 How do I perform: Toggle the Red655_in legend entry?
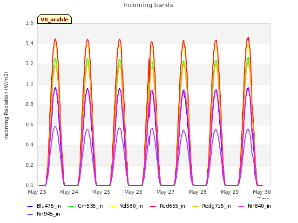(168, 206)
